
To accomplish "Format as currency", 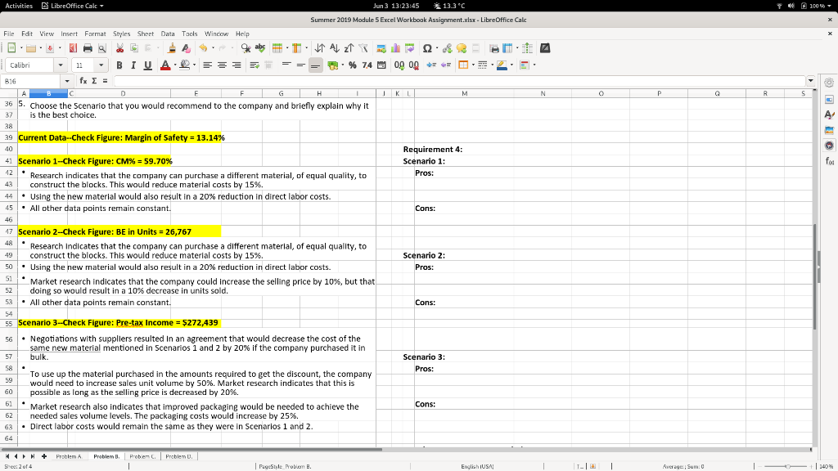I will coord(332,65).
